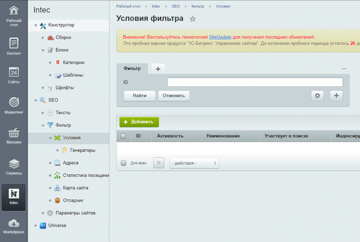Add a new filter tab
Screen dimensions: 360x242
[x=158, y=69]
